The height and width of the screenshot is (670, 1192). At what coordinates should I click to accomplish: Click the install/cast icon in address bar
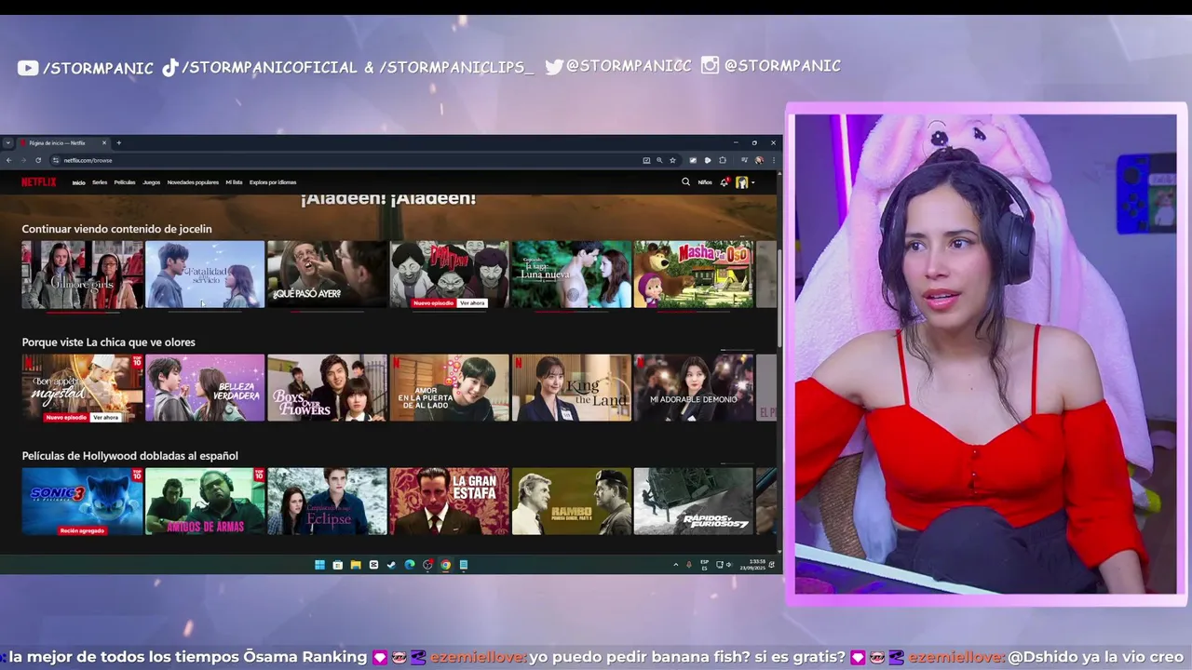point(646,160)
